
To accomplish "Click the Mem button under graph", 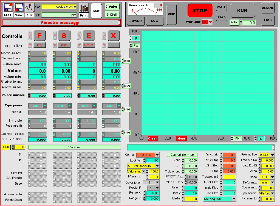I will (x=181, y=138).
